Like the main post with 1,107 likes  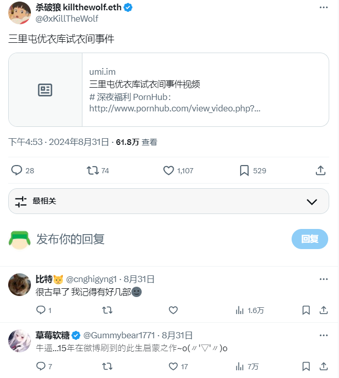point(169,170)
